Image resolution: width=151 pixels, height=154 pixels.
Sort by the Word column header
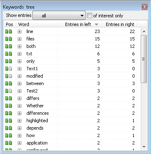point(37,24)
